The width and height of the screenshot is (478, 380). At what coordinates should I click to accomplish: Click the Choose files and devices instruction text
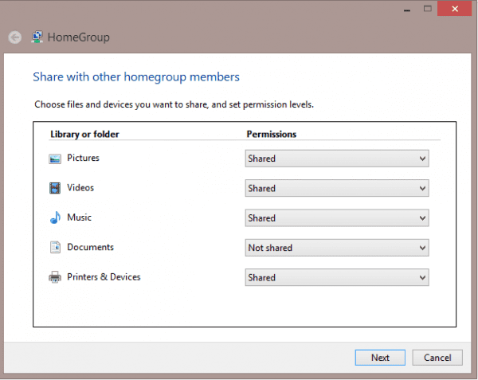click(x=174, y=104)
